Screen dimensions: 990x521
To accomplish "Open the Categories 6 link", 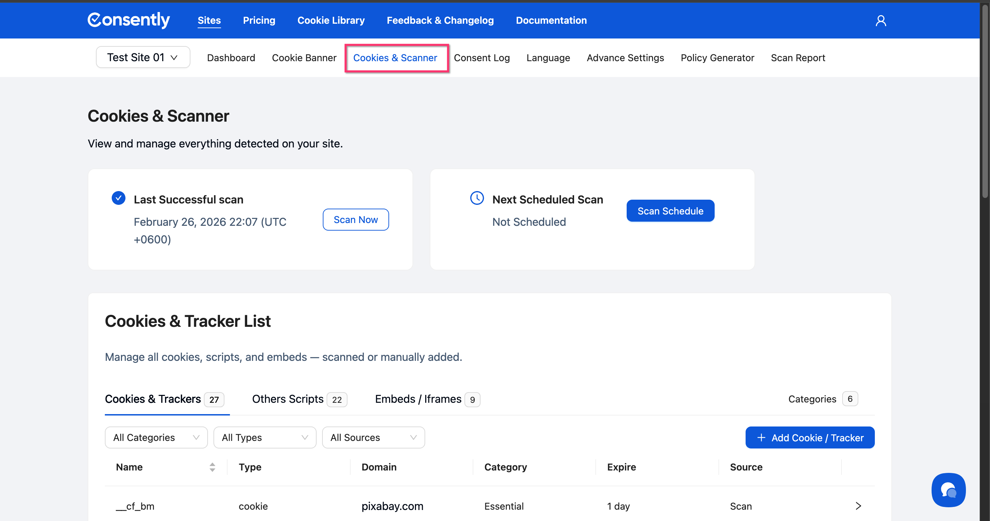I will point(823,399).
